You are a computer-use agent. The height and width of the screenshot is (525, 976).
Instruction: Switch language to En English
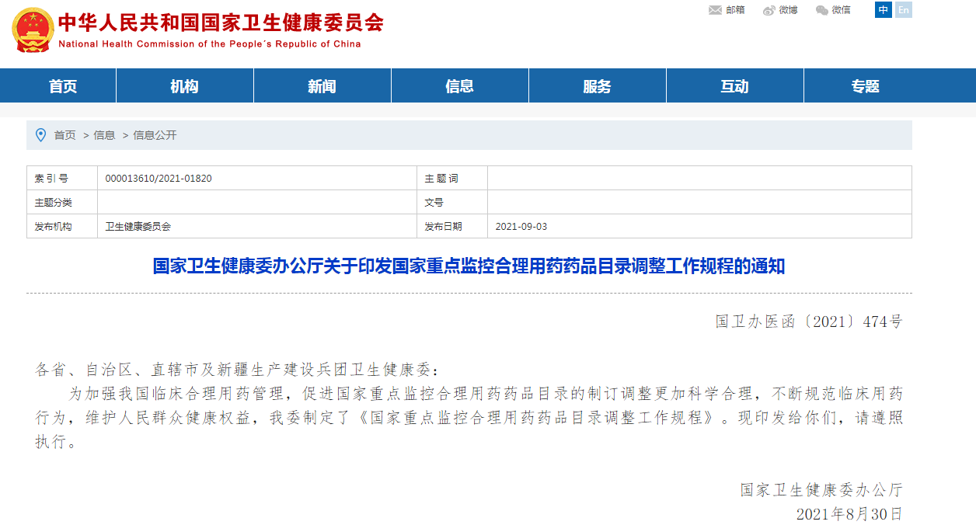point(903,10)
